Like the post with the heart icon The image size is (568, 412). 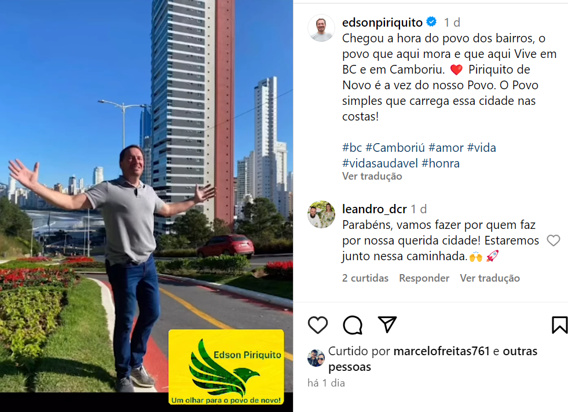(x=318, y=325)
